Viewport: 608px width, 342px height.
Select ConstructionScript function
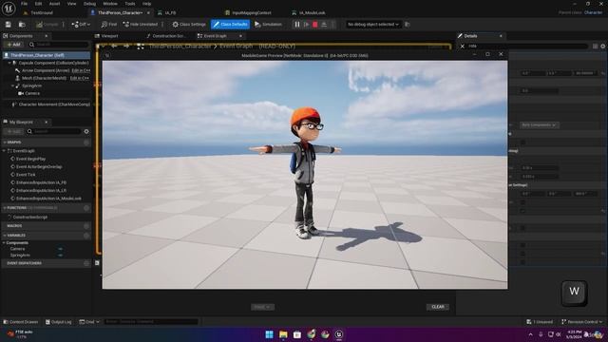(x=29, y=218)
